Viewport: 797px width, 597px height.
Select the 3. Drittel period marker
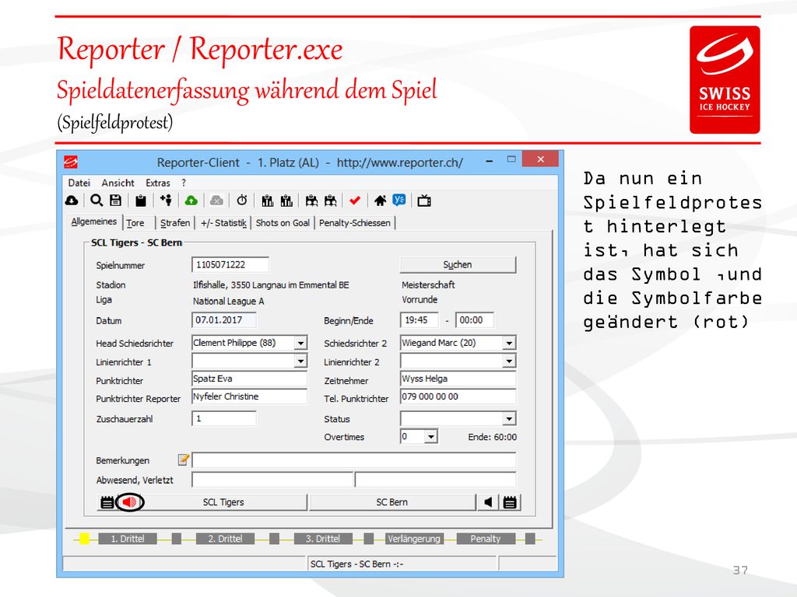tap(323, 539)
